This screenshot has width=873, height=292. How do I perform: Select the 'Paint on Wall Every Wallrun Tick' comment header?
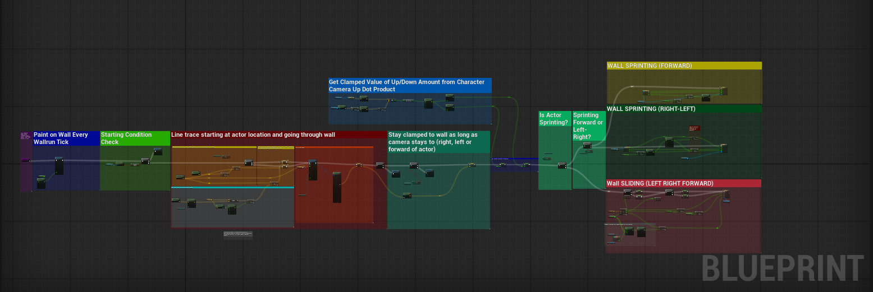coord(66,138)
